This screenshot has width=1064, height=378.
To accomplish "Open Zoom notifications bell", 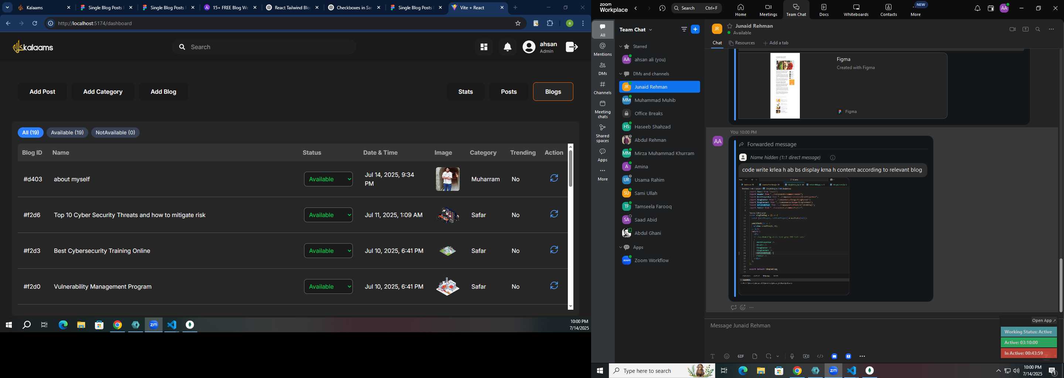I will tap(977, 8).
